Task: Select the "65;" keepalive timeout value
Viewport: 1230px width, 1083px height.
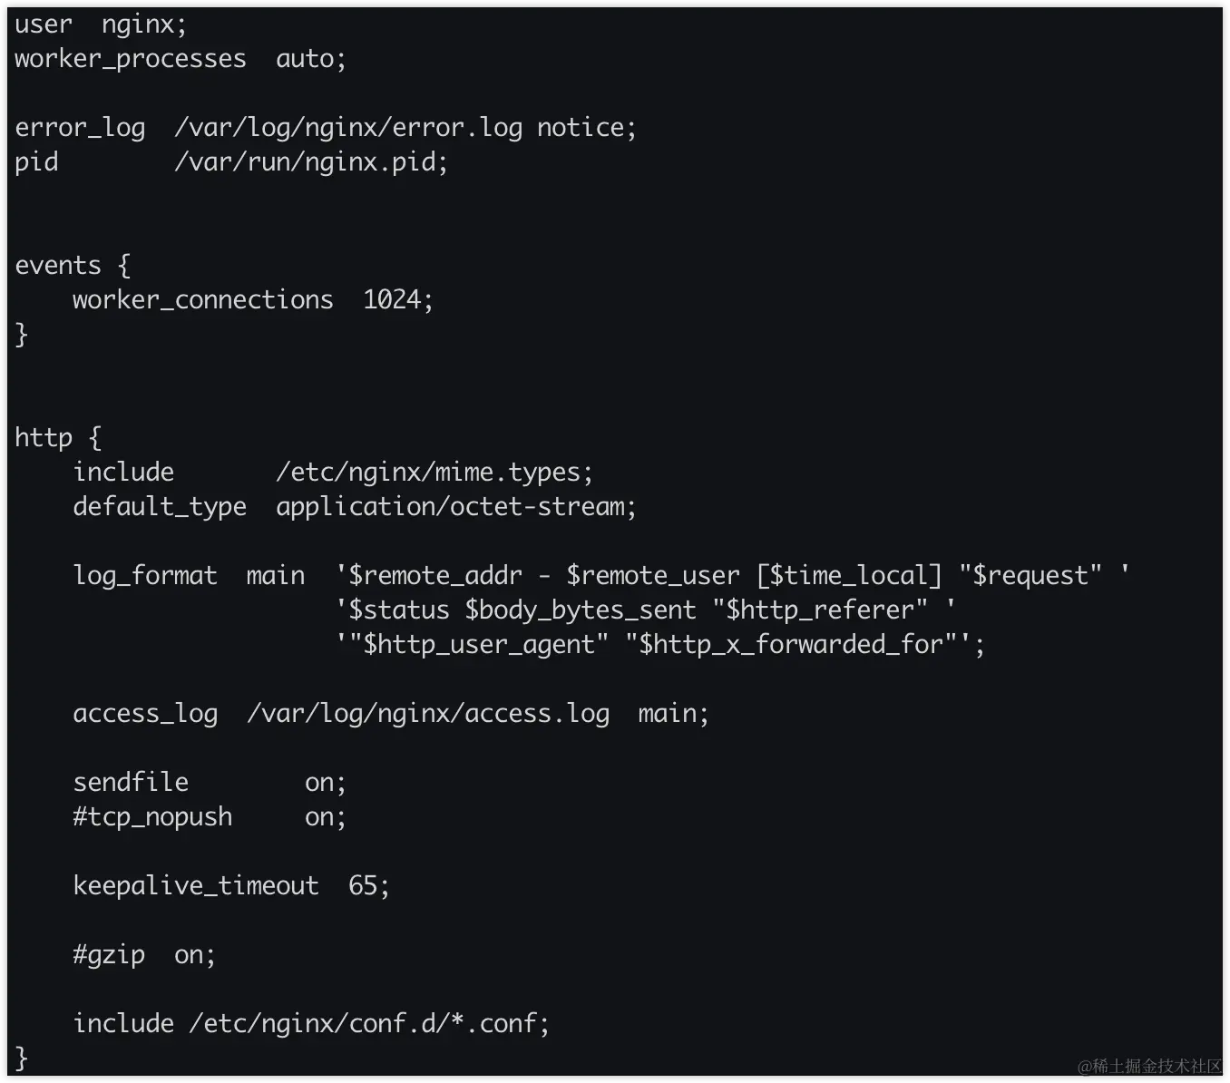Action: pyautogui.click(x=368, y=886)
